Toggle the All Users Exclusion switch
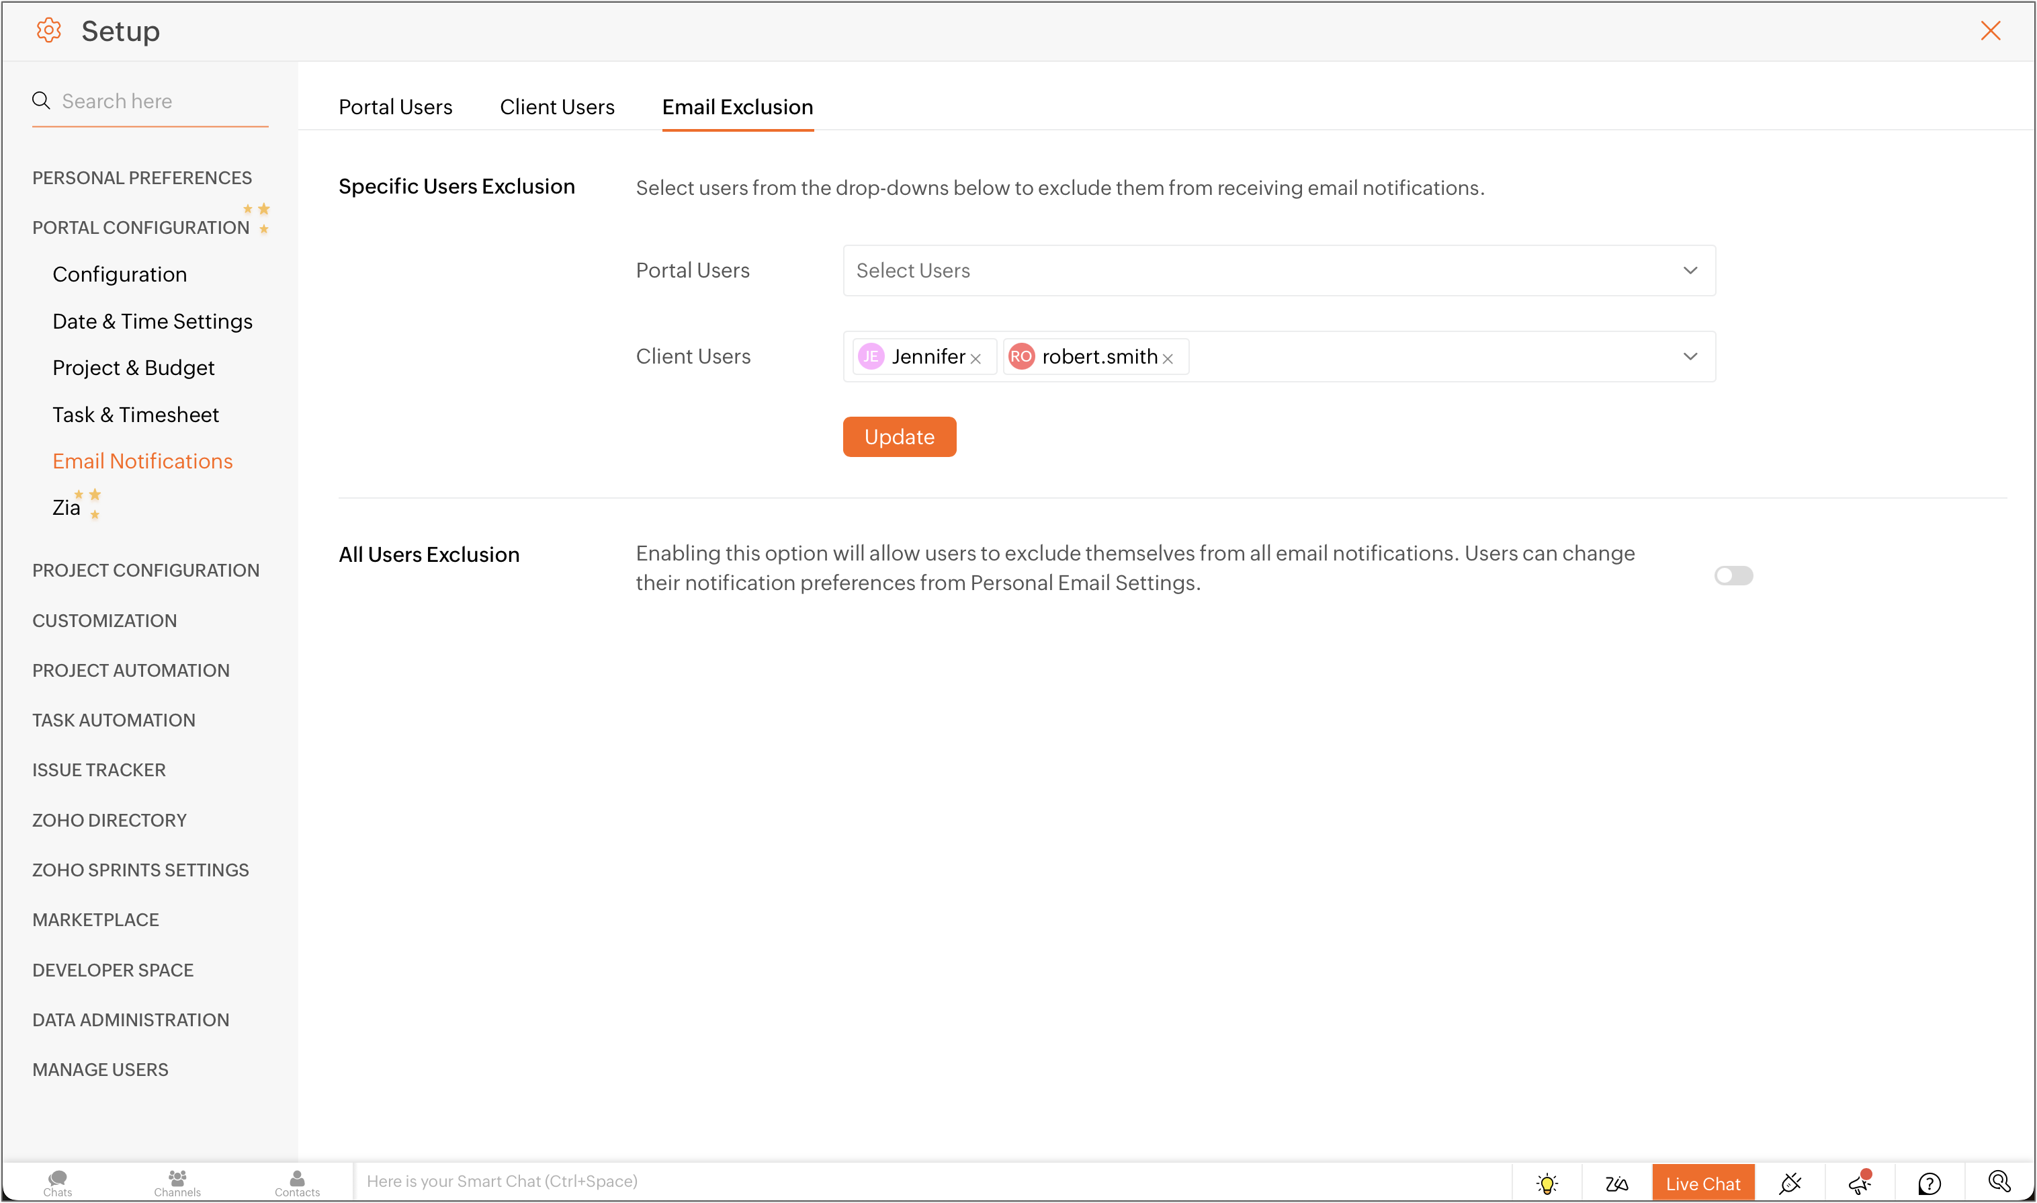The width and height of the screenshot is (2037, 1203). (1733, 575)
